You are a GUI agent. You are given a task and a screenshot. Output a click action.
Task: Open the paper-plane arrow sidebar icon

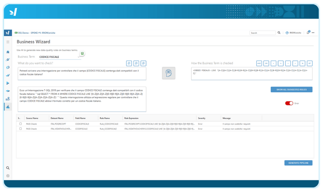pos(8,83)
